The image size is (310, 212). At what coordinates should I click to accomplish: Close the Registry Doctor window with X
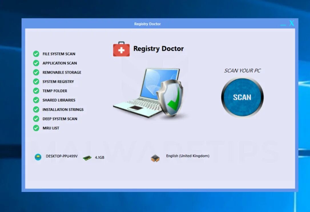tap(292, 23)
